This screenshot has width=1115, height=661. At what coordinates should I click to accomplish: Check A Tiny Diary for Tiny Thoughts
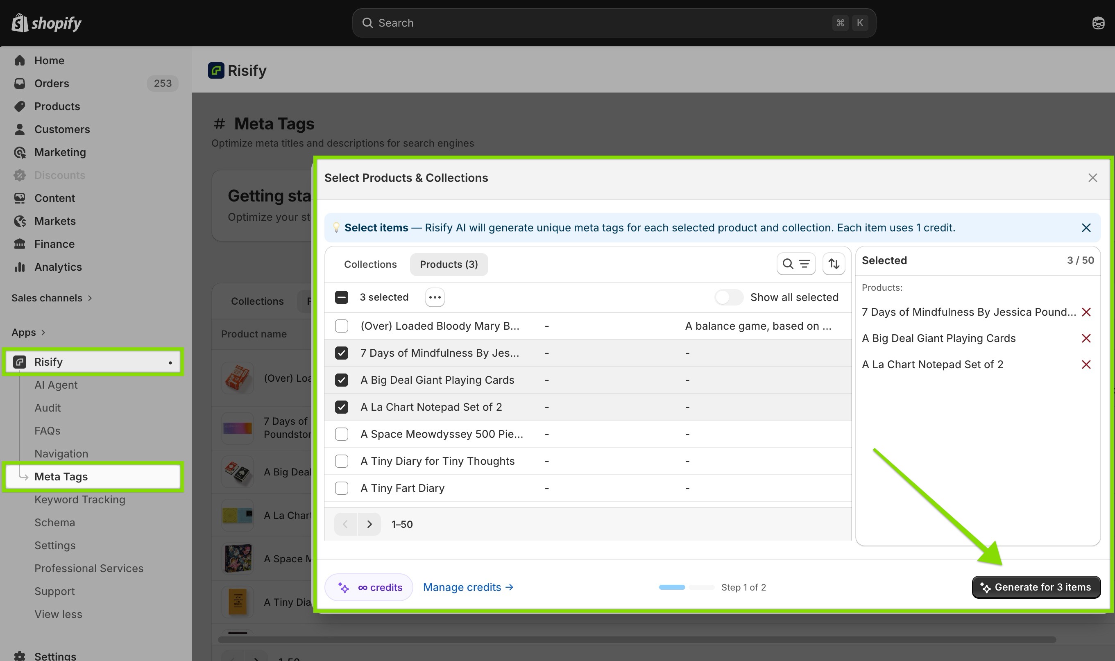(x=342, y=461)
